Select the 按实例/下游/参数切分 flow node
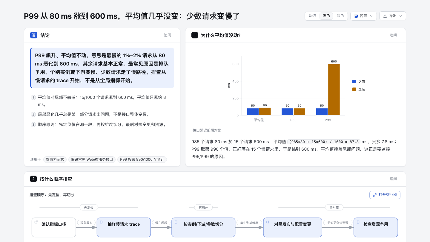Image resolution: width=430 pixels, height=242 pixels. (x=203, y=227)
